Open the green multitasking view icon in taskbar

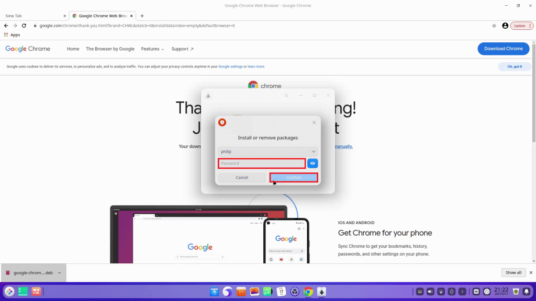tap(23, 292)
